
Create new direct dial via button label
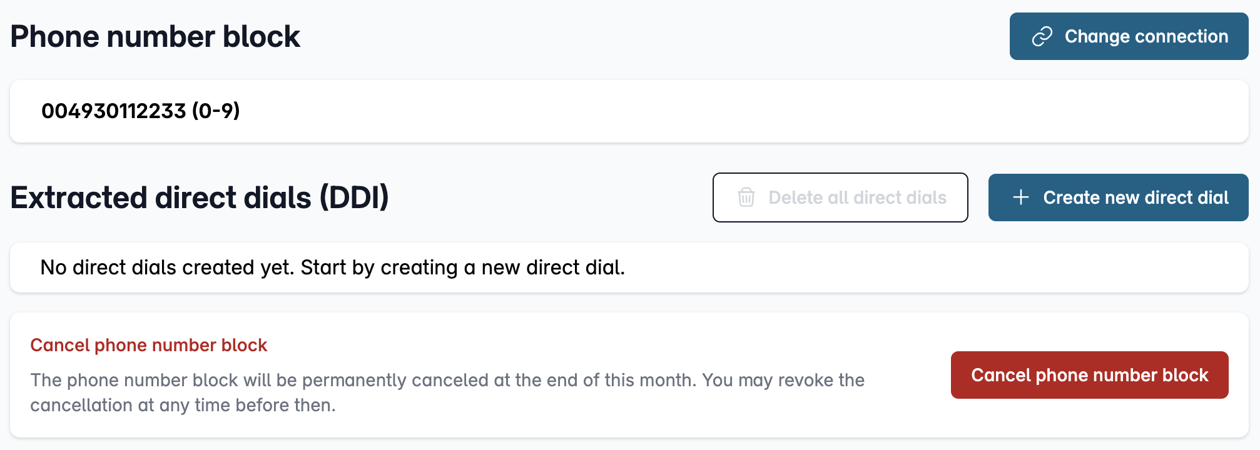click(x=1136, y=197)
